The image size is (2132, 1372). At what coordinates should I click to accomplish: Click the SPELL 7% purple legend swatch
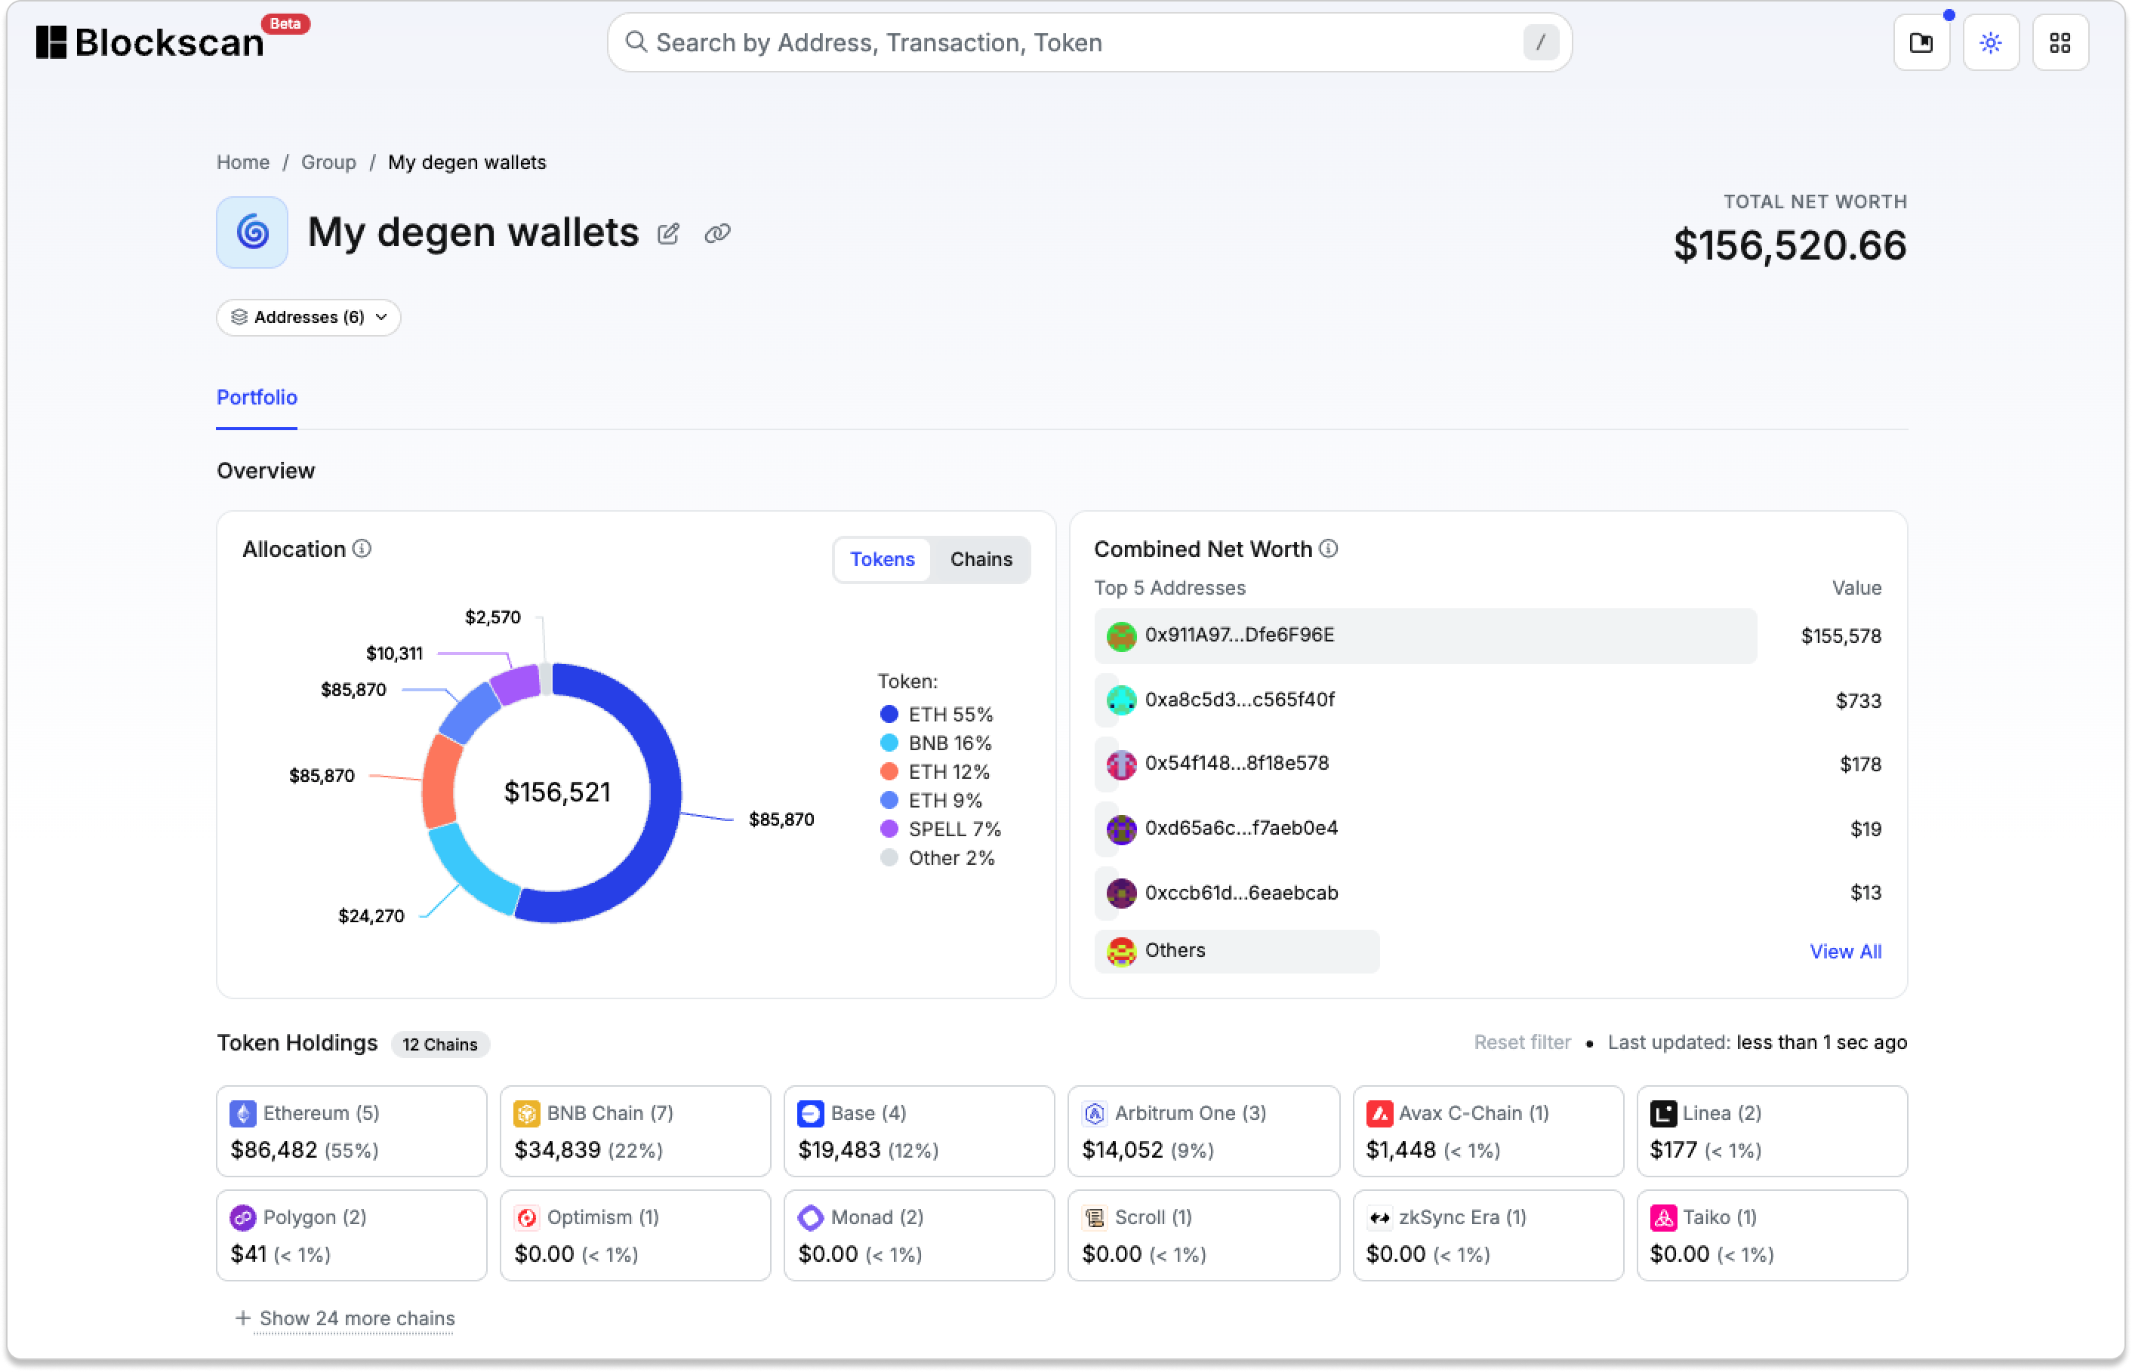click(889, 829)
